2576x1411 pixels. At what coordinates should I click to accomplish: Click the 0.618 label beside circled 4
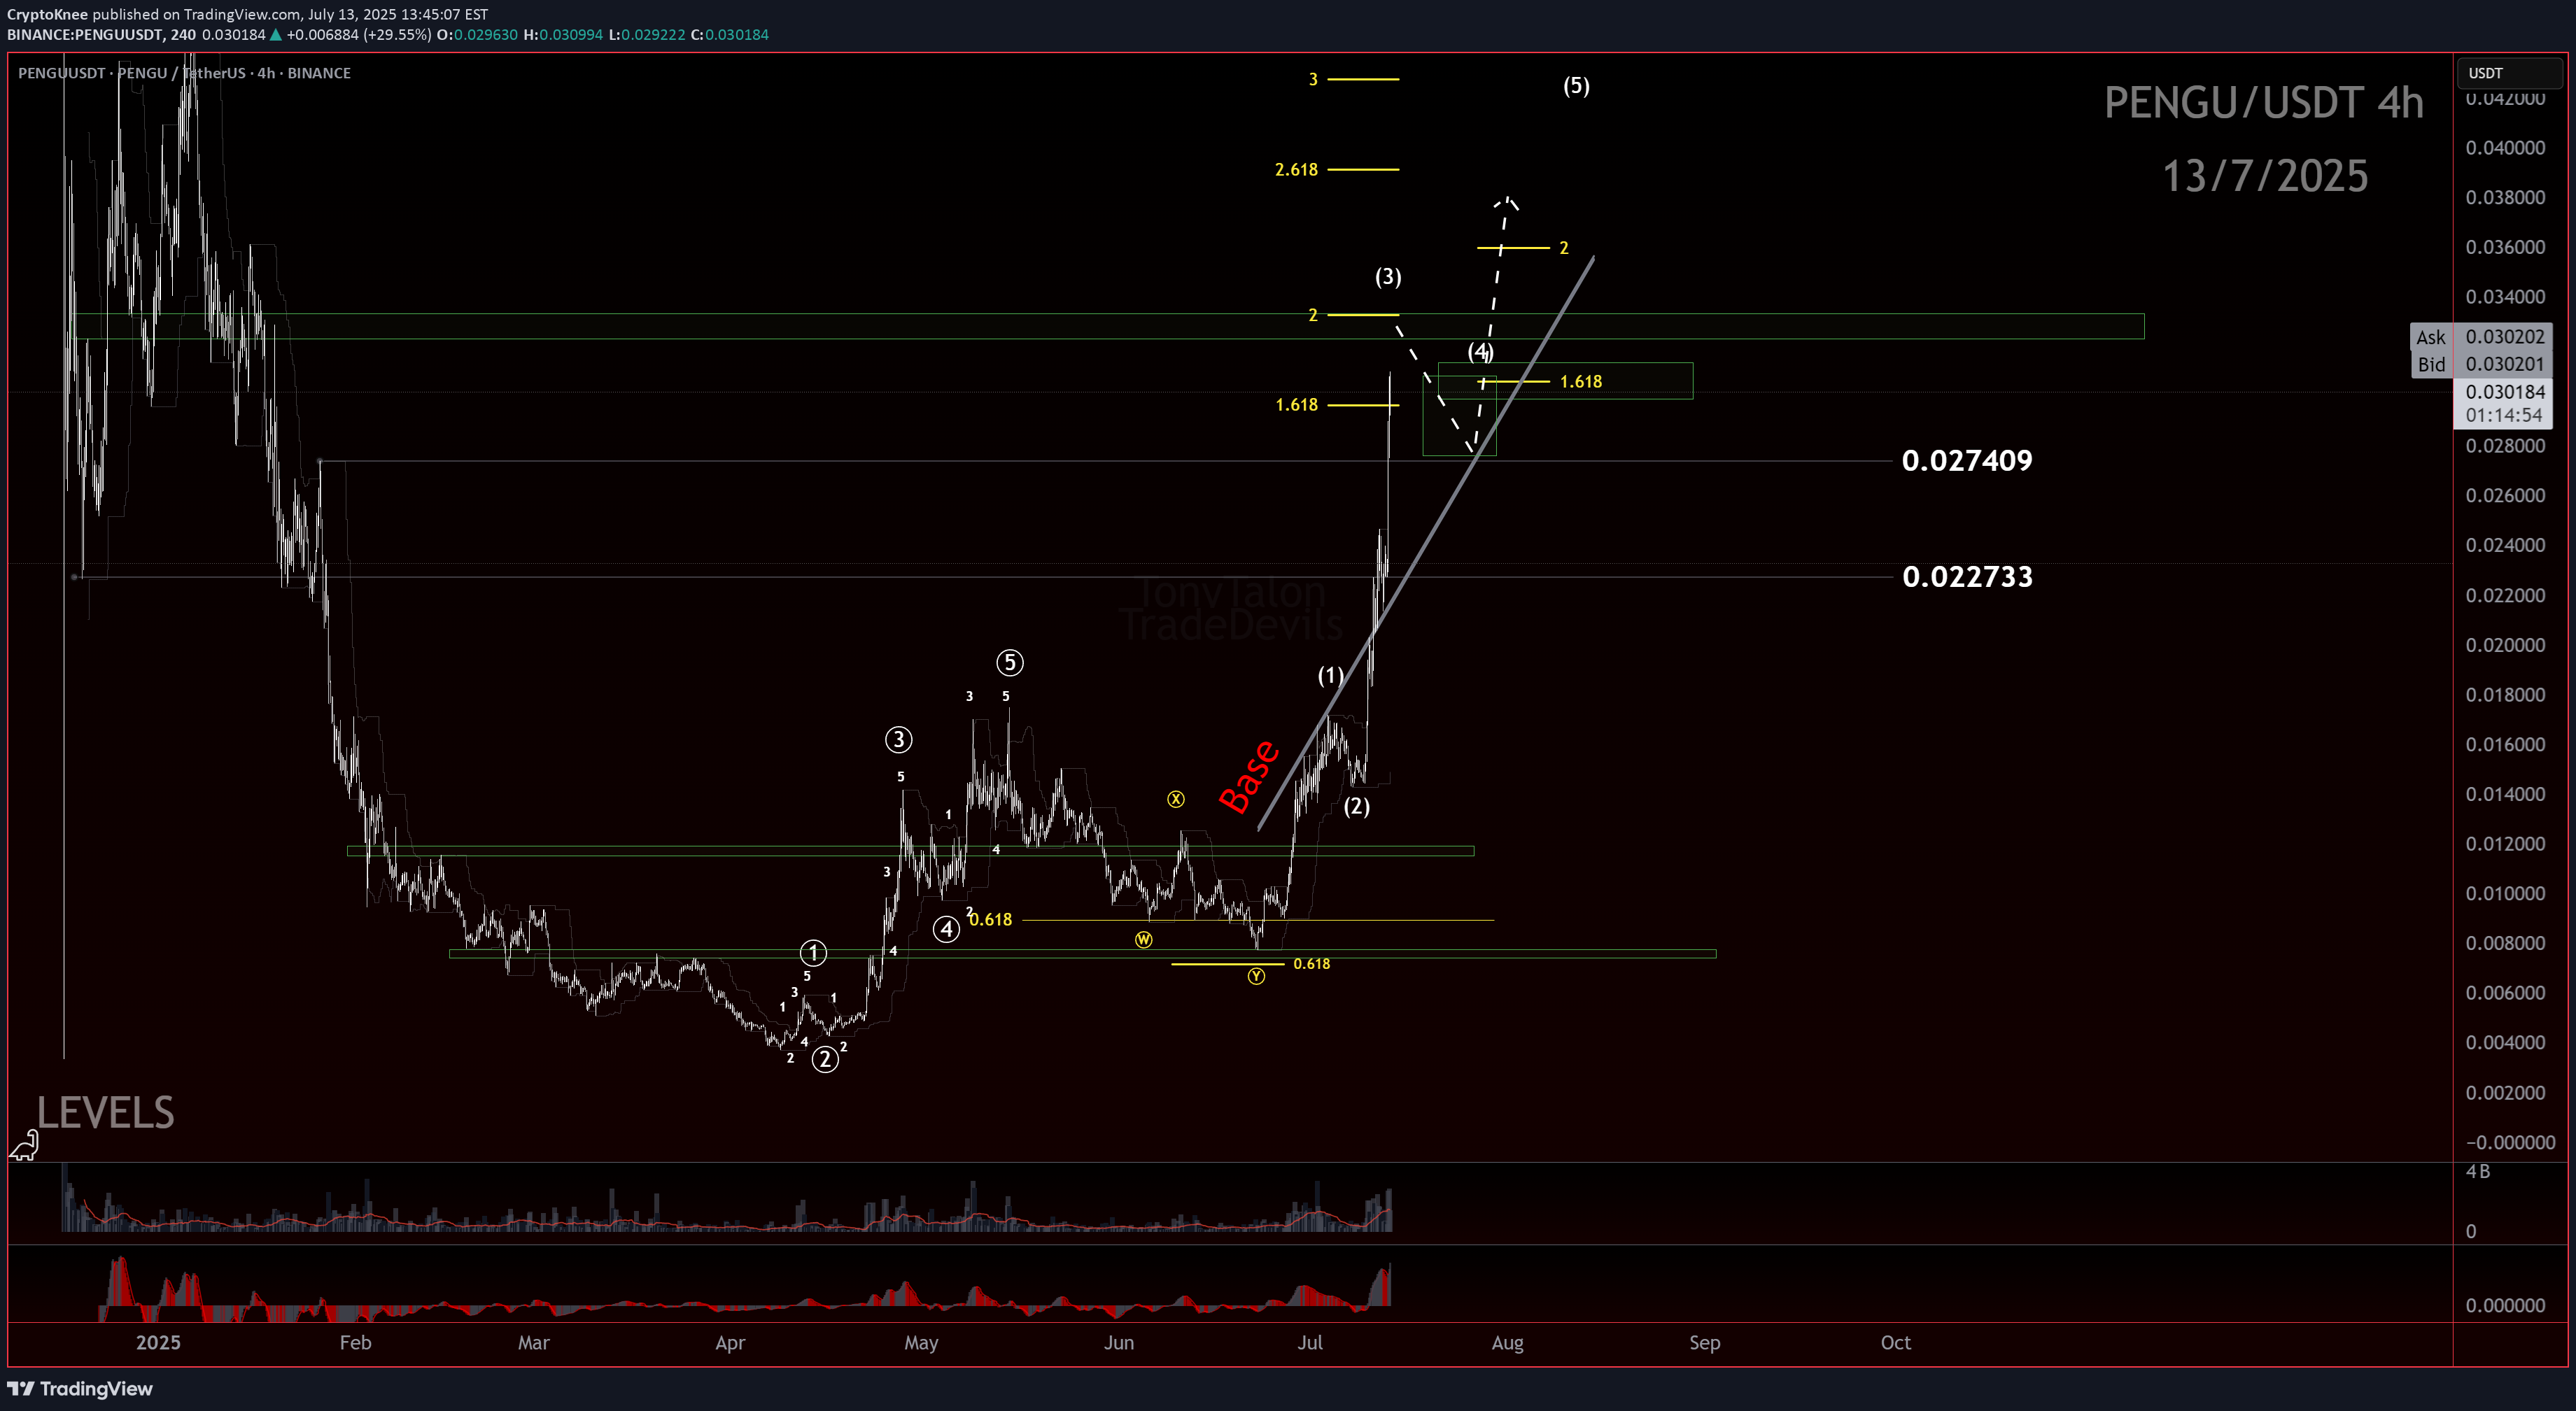[x=991, y=919]
